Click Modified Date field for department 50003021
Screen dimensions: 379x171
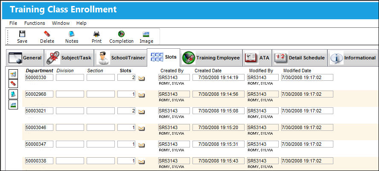point(307,111)
